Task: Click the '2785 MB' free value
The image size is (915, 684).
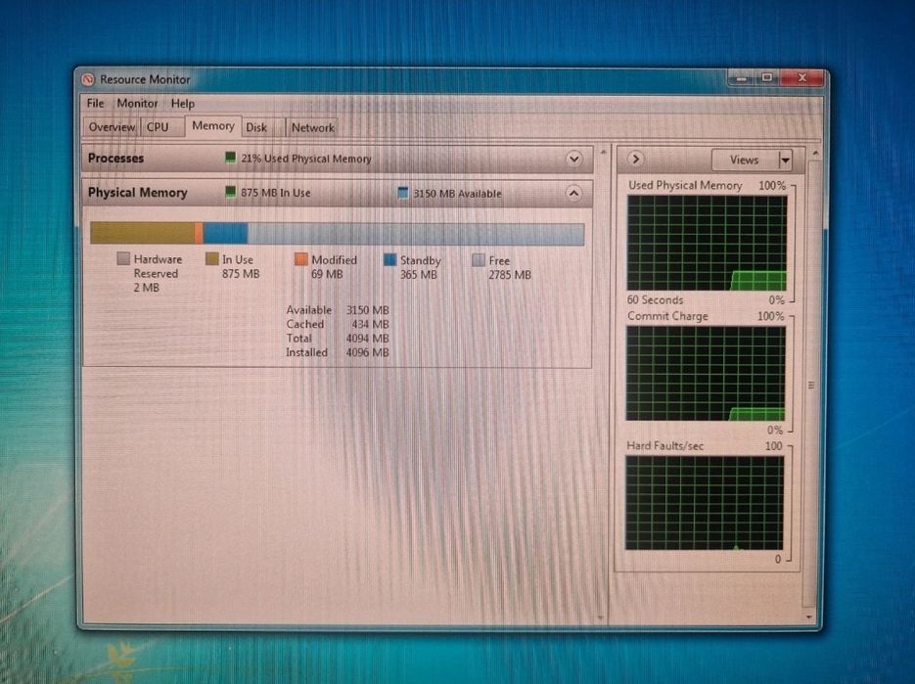Action: point(510,275)
